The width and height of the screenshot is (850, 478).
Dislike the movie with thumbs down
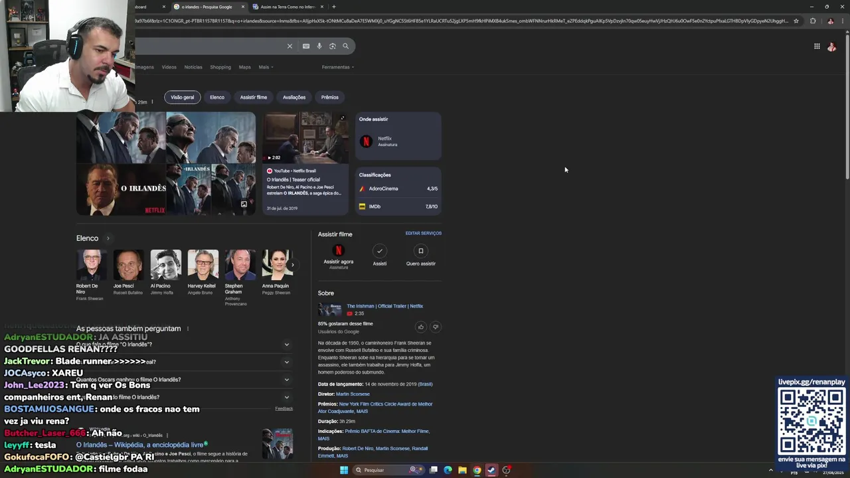tap(436, 327)
